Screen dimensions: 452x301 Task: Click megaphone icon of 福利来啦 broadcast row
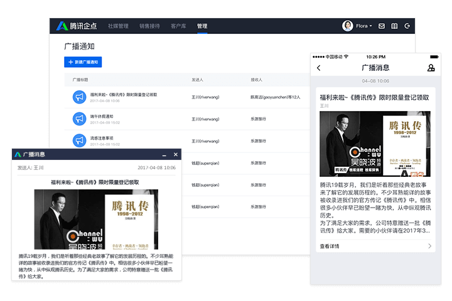tap(79, 97)
